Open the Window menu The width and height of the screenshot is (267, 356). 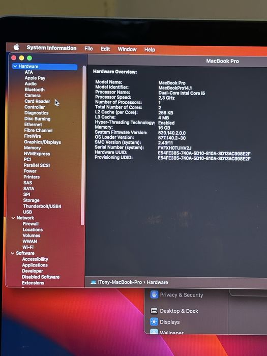pyautogui.click(x=127, y=49)
